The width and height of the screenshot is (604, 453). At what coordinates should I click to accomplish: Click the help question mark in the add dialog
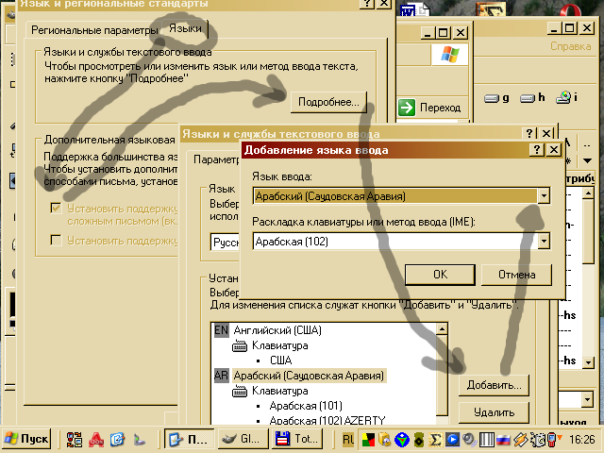point(536,149)
